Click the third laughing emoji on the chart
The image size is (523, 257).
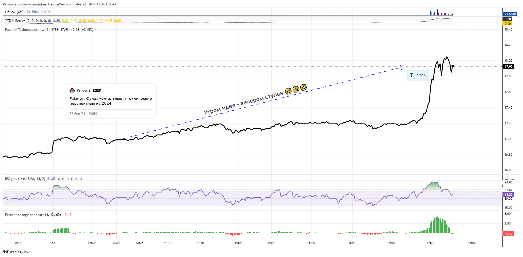pyautogui.click(x=303, y=87)
